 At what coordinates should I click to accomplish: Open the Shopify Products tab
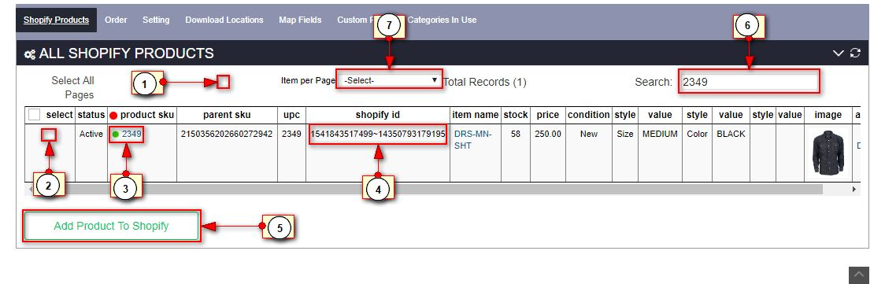[x=56, y=20]
